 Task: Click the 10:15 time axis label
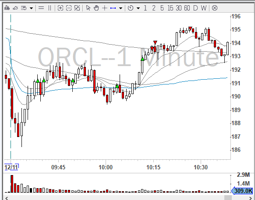(x=153, y=167)
